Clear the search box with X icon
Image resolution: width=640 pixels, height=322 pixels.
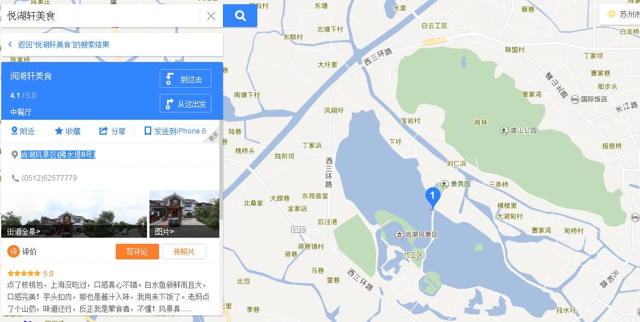pos(211,16)
